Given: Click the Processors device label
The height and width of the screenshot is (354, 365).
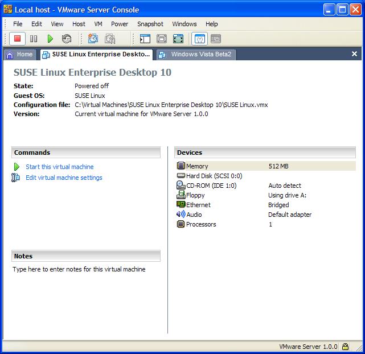Looking at the screenshot, I should [201, 224].
